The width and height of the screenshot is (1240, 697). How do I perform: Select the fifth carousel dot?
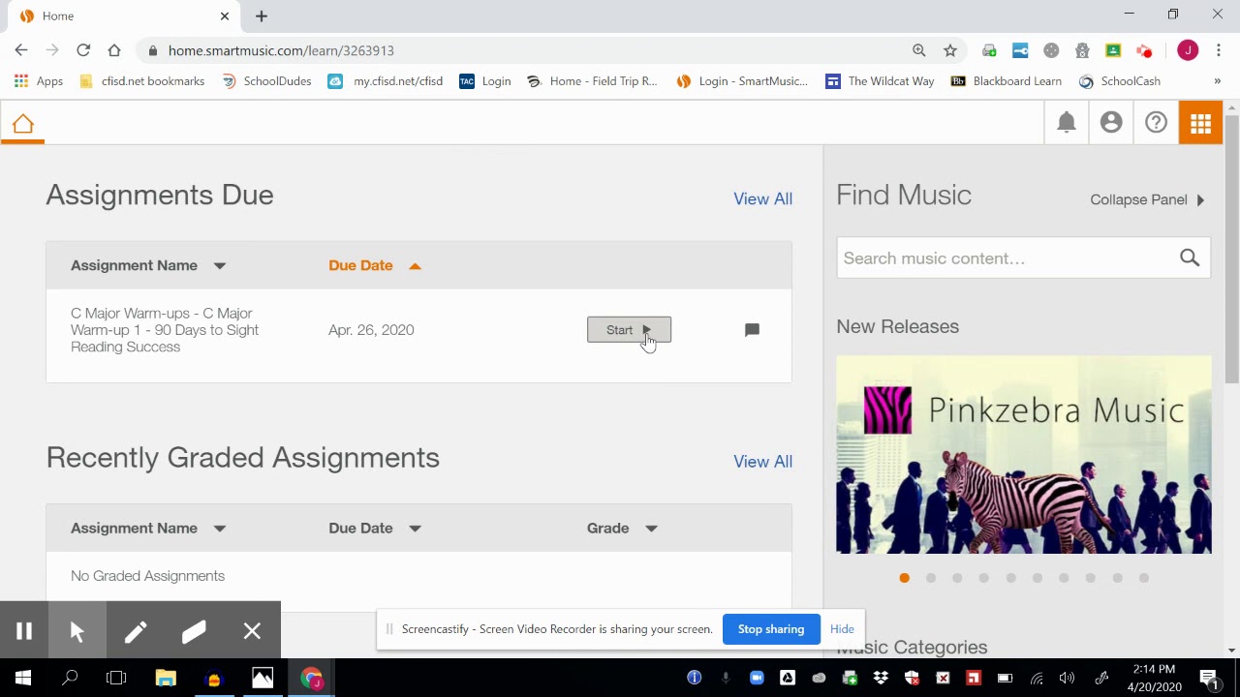click(1010, 578)
